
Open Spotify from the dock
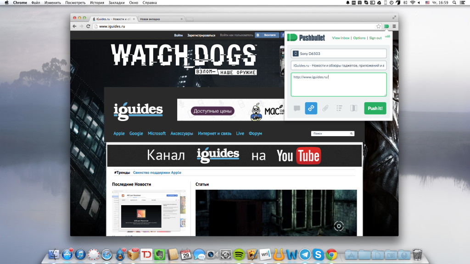(239, 254)
